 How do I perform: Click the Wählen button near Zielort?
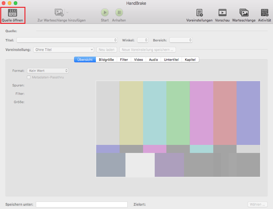[257, 205]
